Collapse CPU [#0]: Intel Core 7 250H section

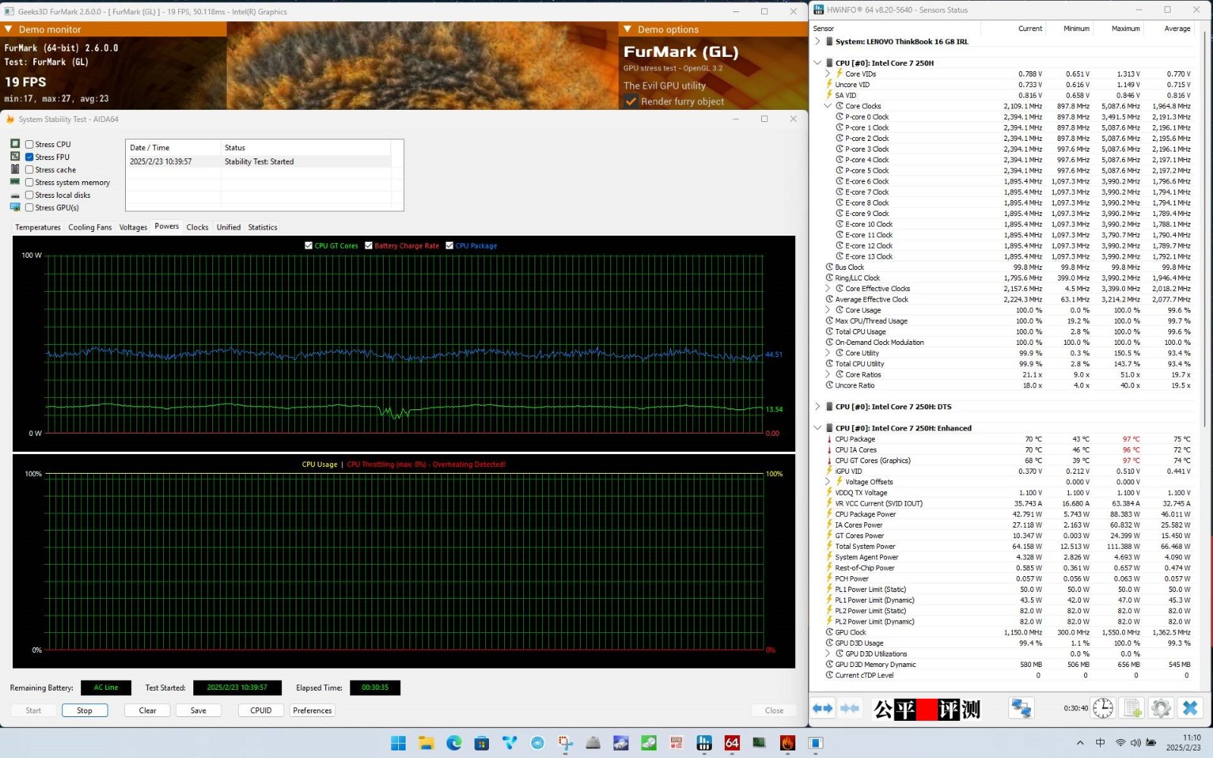point(817,63)
